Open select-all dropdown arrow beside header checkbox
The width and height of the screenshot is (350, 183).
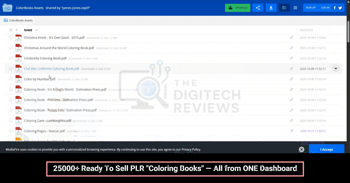pos(16,30)
